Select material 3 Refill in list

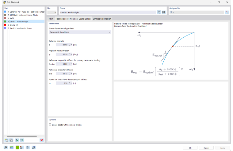[24, 18]
